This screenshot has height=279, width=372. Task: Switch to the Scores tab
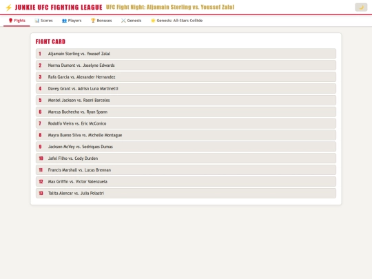click(x=43, y=21)
